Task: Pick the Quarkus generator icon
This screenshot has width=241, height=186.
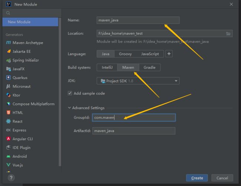Action: 8,78
